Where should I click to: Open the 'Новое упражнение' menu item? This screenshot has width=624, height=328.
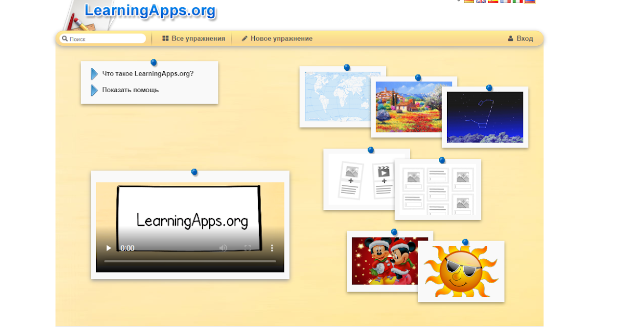coord(281,38)
